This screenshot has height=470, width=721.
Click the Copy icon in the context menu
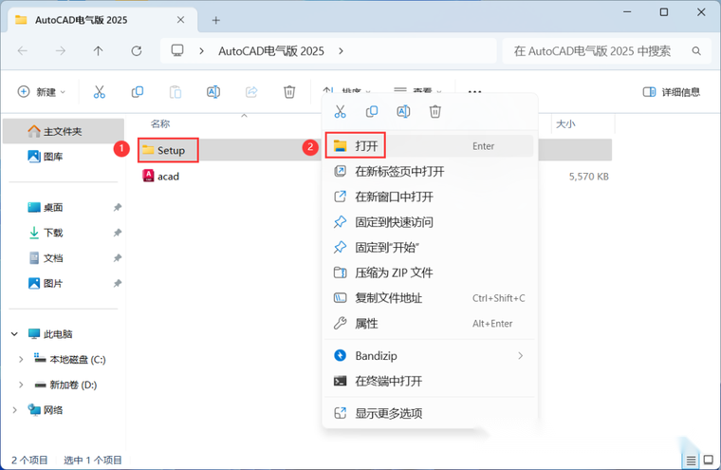372,112
